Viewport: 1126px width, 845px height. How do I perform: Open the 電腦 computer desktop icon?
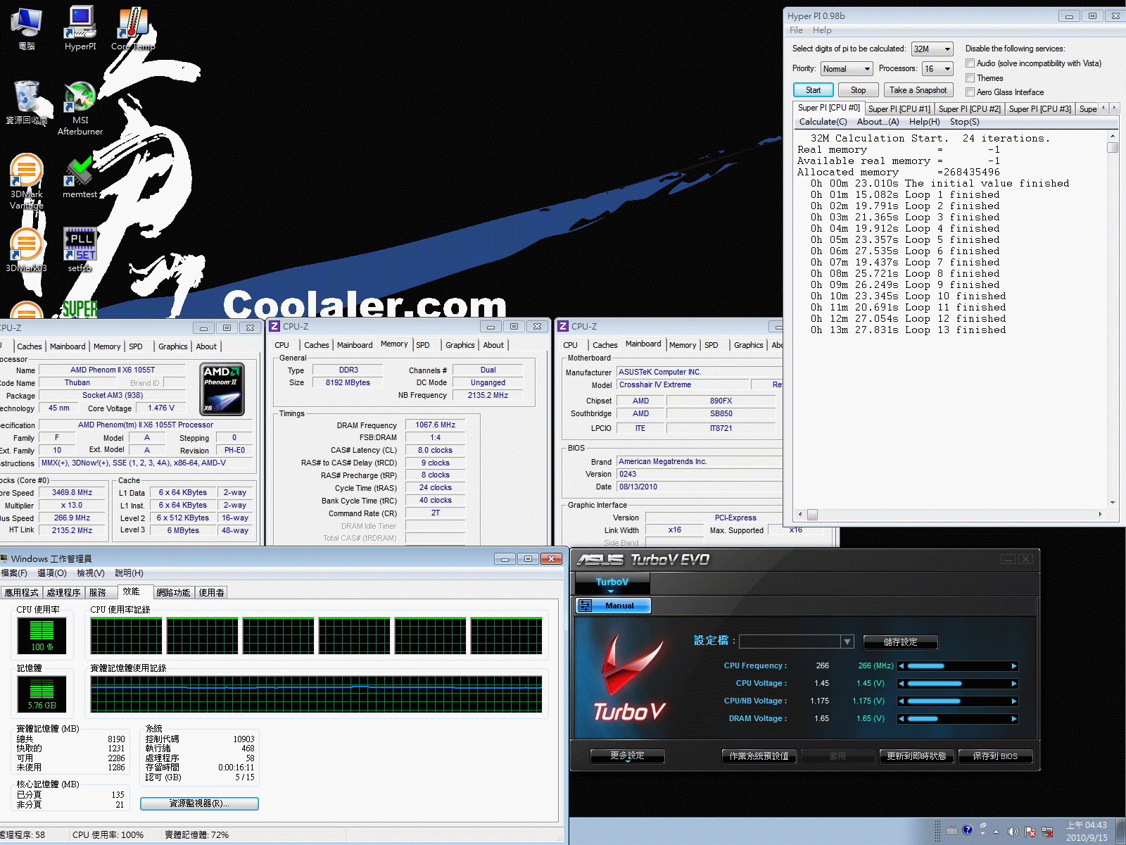27,28
